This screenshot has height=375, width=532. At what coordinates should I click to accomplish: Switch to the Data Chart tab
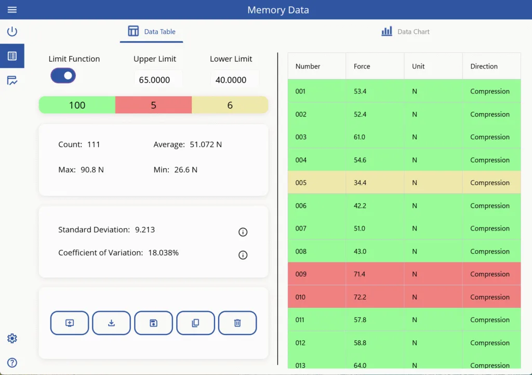[406, 32]
